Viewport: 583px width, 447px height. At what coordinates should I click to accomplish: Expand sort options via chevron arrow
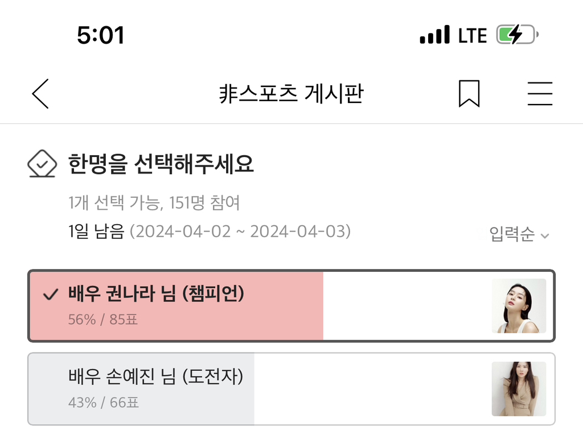[x=545, y=236]
